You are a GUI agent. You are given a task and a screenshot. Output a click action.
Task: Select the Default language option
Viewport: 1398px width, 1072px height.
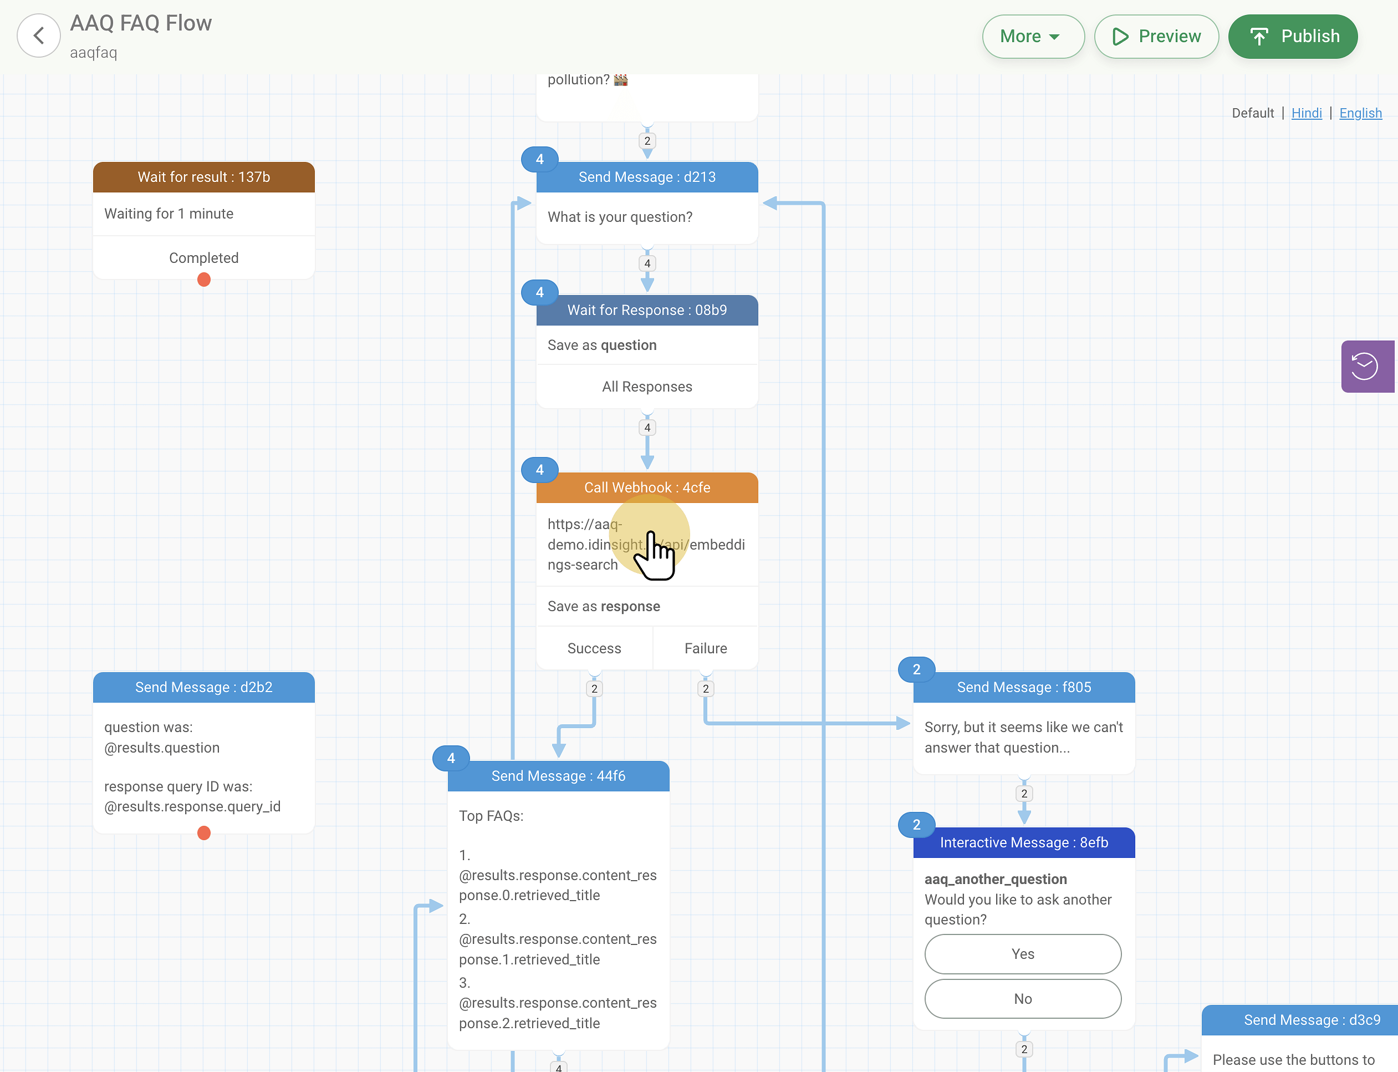pyautogui.click(x=1253, y=113)
